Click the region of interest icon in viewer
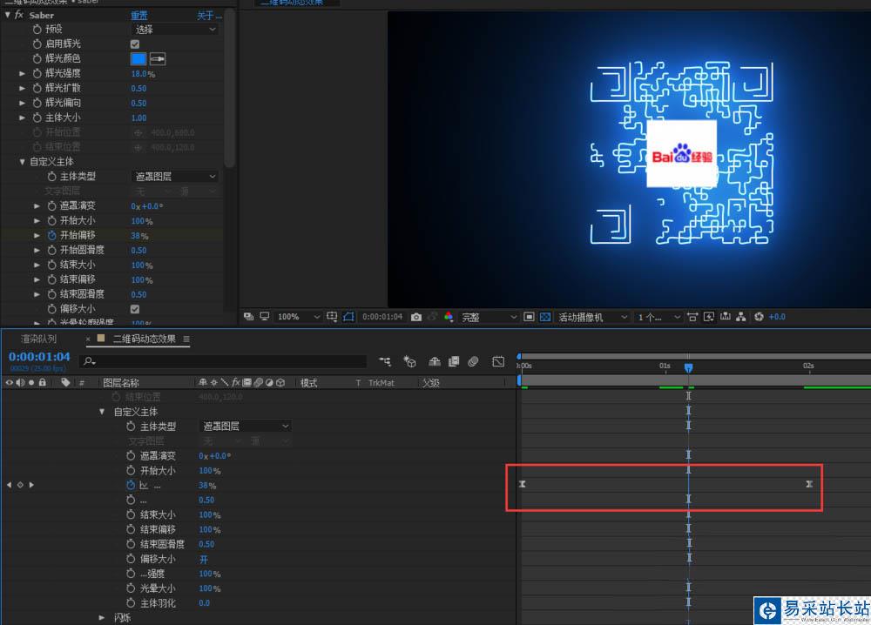 [529, 317]
